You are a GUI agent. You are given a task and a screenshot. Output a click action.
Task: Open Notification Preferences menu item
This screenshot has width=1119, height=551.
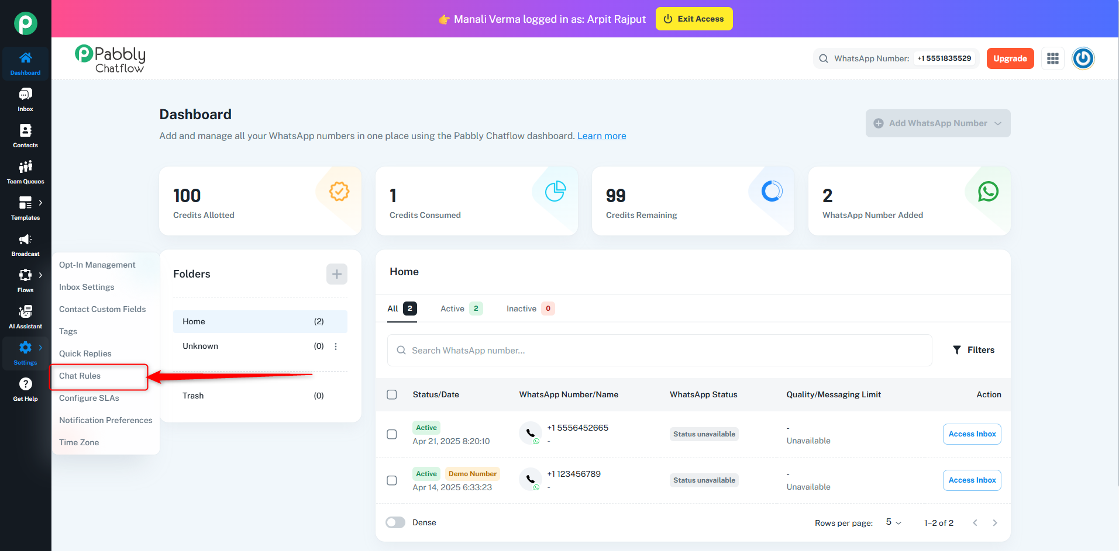(105, 420)
